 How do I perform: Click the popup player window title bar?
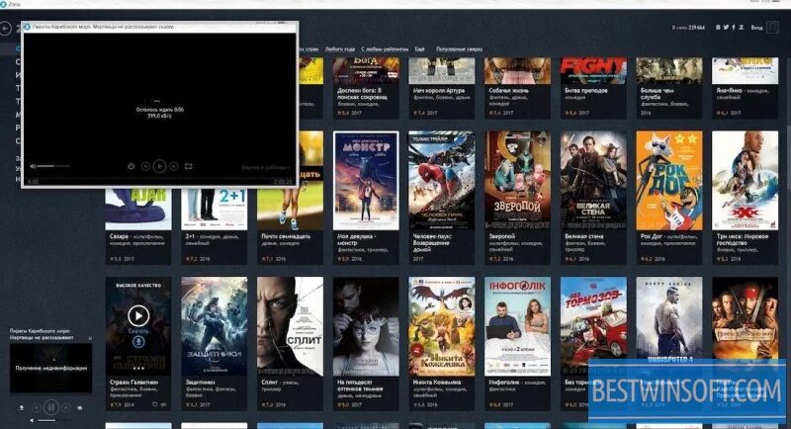point(160,27)
